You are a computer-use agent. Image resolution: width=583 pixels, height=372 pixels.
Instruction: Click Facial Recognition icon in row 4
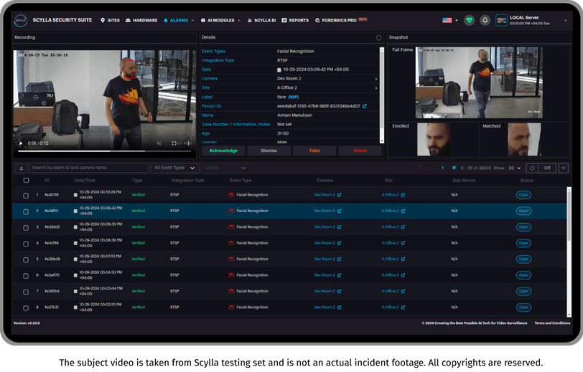click(231, 243)
